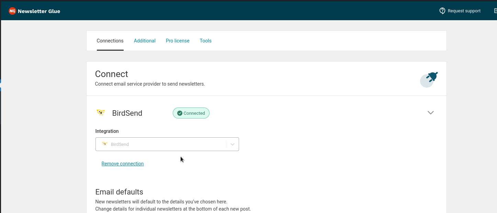Viewport: 497px width, 213px height.
Task: Open the Pro license tab
Action: (178, 41)
